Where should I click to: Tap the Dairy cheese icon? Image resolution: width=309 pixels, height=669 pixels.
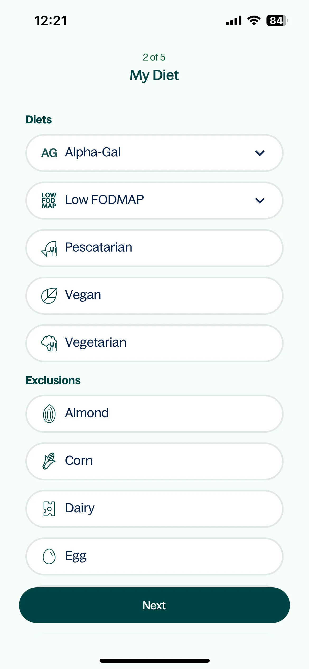[x=49, y=509]
